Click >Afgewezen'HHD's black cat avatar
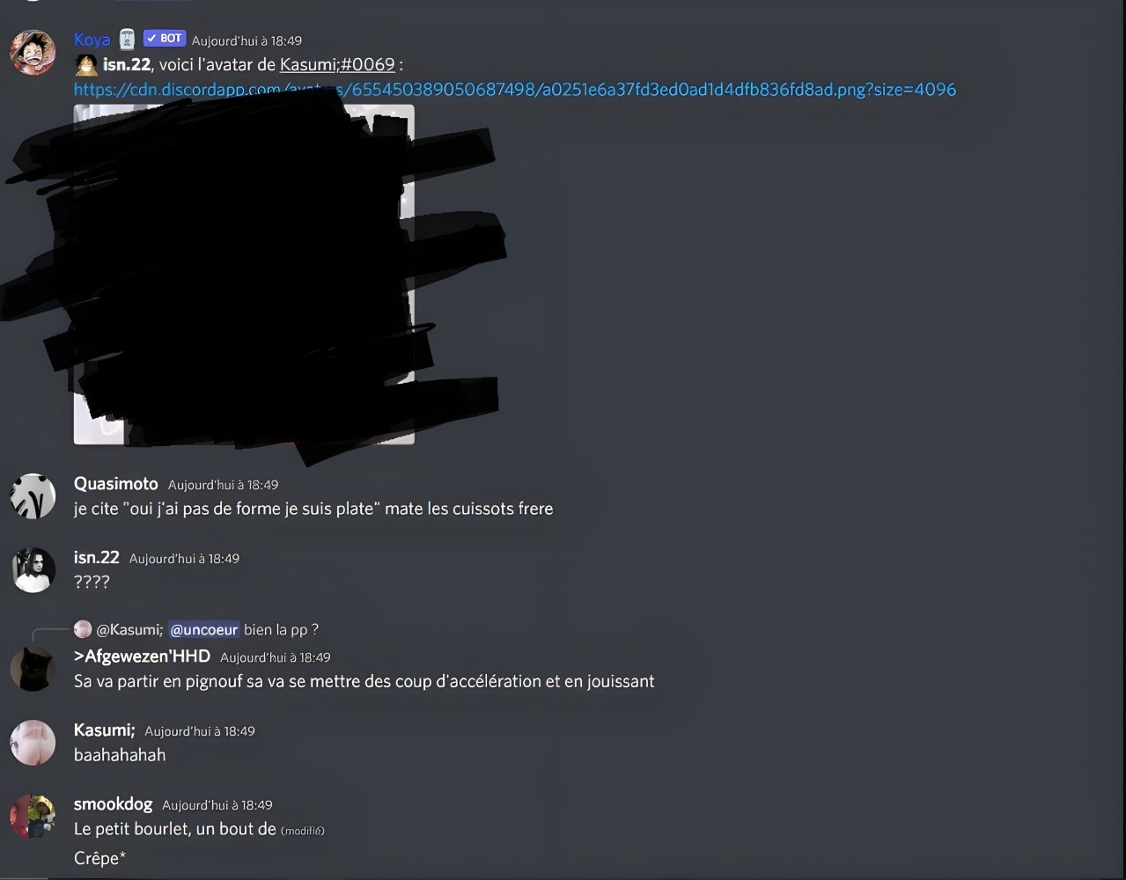The image size is (1126, 880). click(33, 669)
